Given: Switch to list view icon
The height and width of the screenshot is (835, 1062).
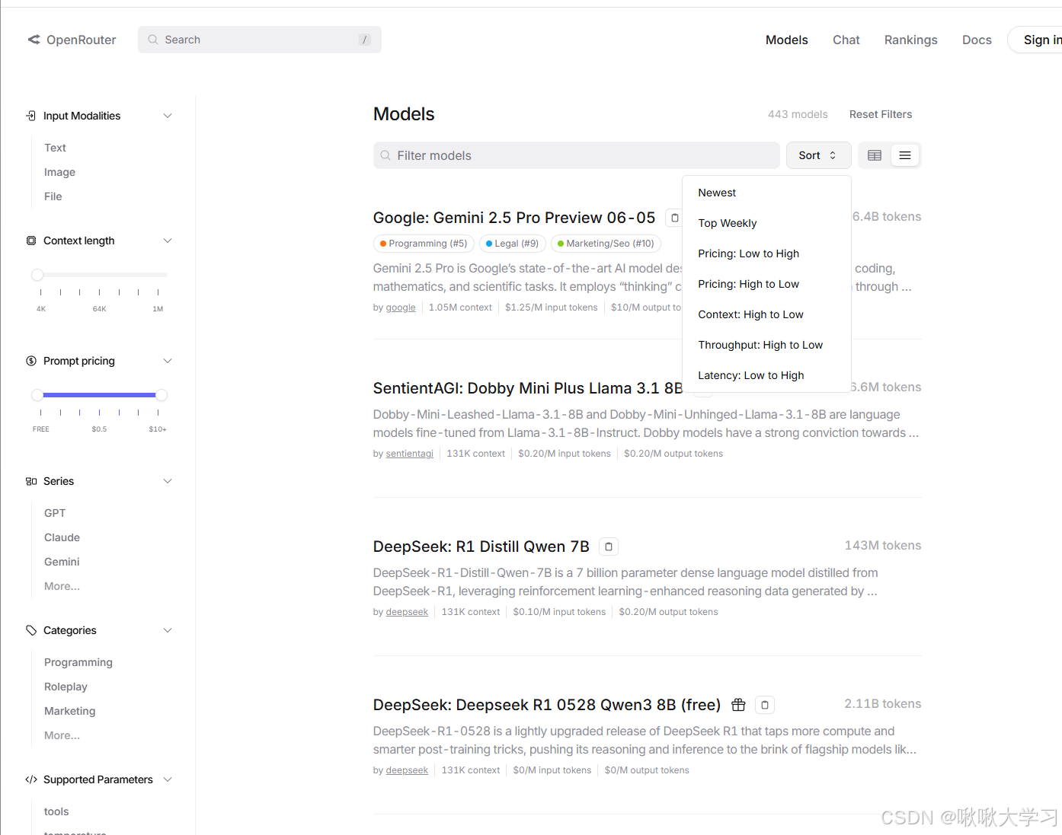Looking at the screenshot, I should pos(905,155).
